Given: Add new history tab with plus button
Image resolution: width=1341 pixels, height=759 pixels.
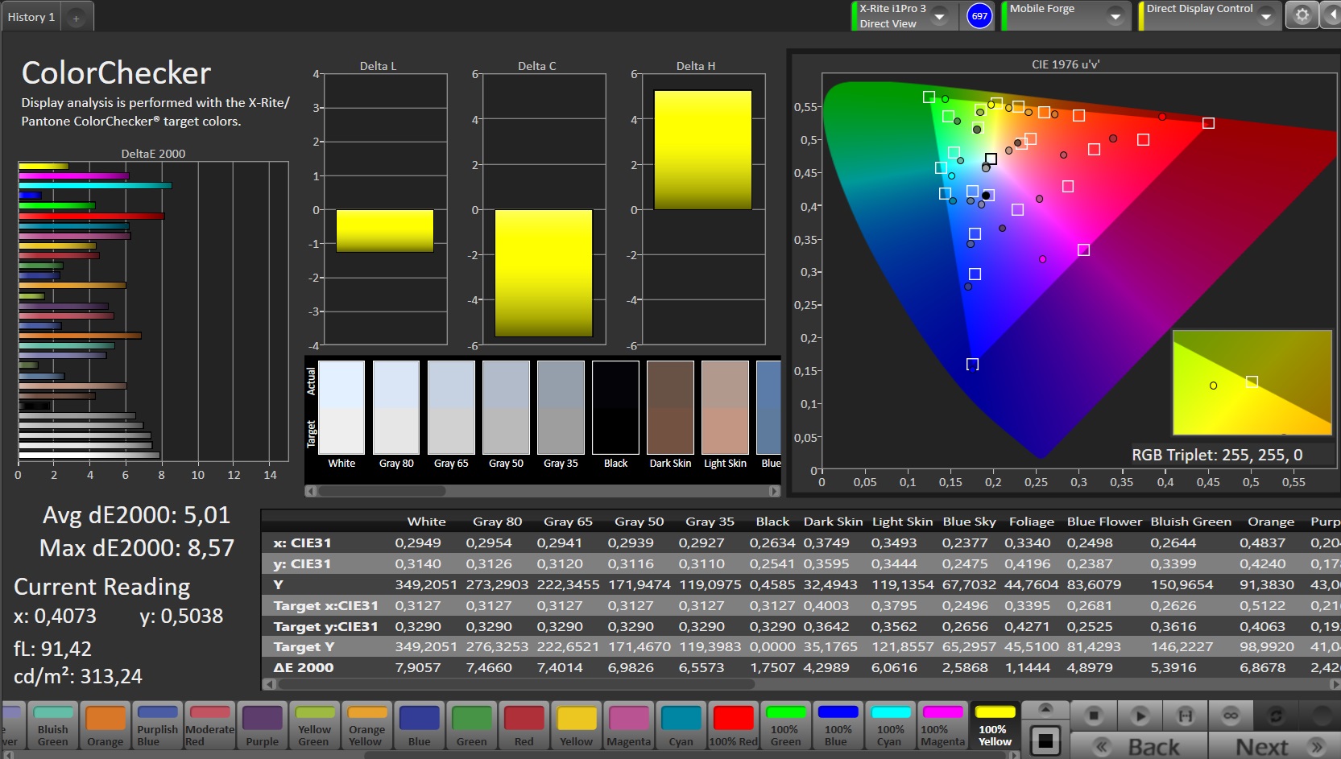Looking at the screenshot, I should pos(76,18).
